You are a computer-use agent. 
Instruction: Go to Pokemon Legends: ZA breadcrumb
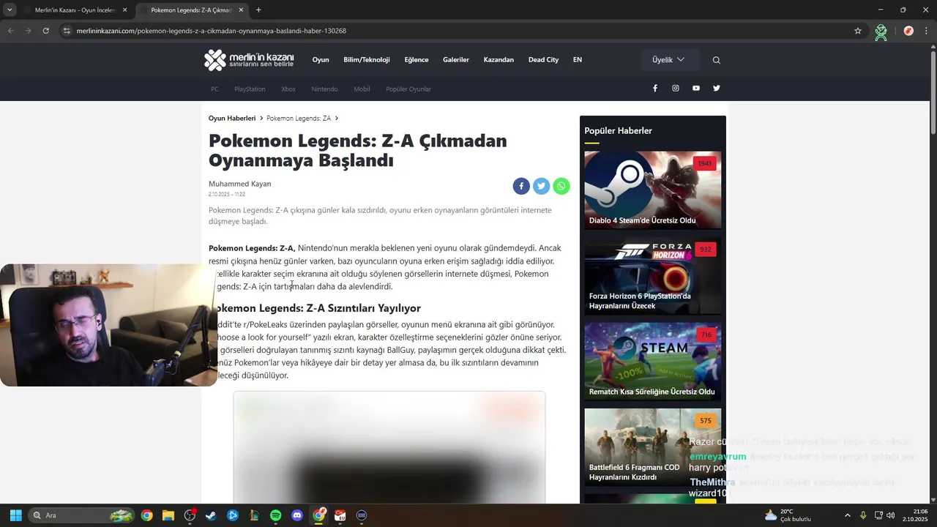point(299,119)
